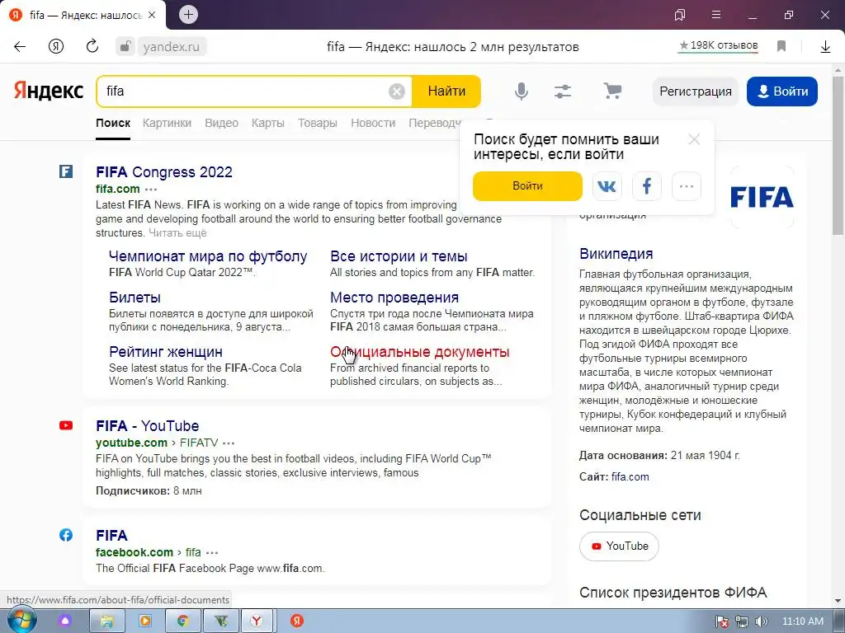The image size is (845, 633).
Task: Click the Яндекс logo
Action: 49,91
